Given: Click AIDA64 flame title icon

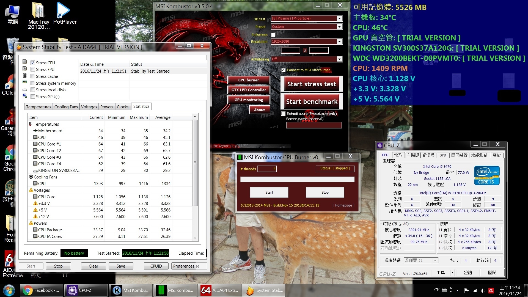Looking at the screenshot, I should tap(19, 47).
